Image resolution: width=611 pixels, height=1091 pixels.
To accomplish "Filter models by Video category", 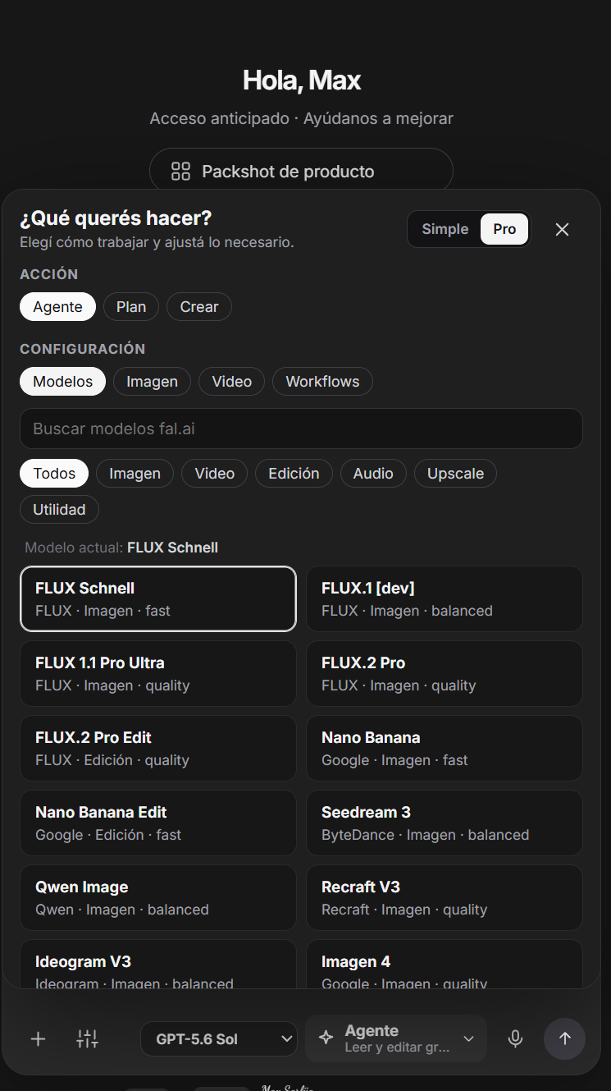I will (215, 474).
